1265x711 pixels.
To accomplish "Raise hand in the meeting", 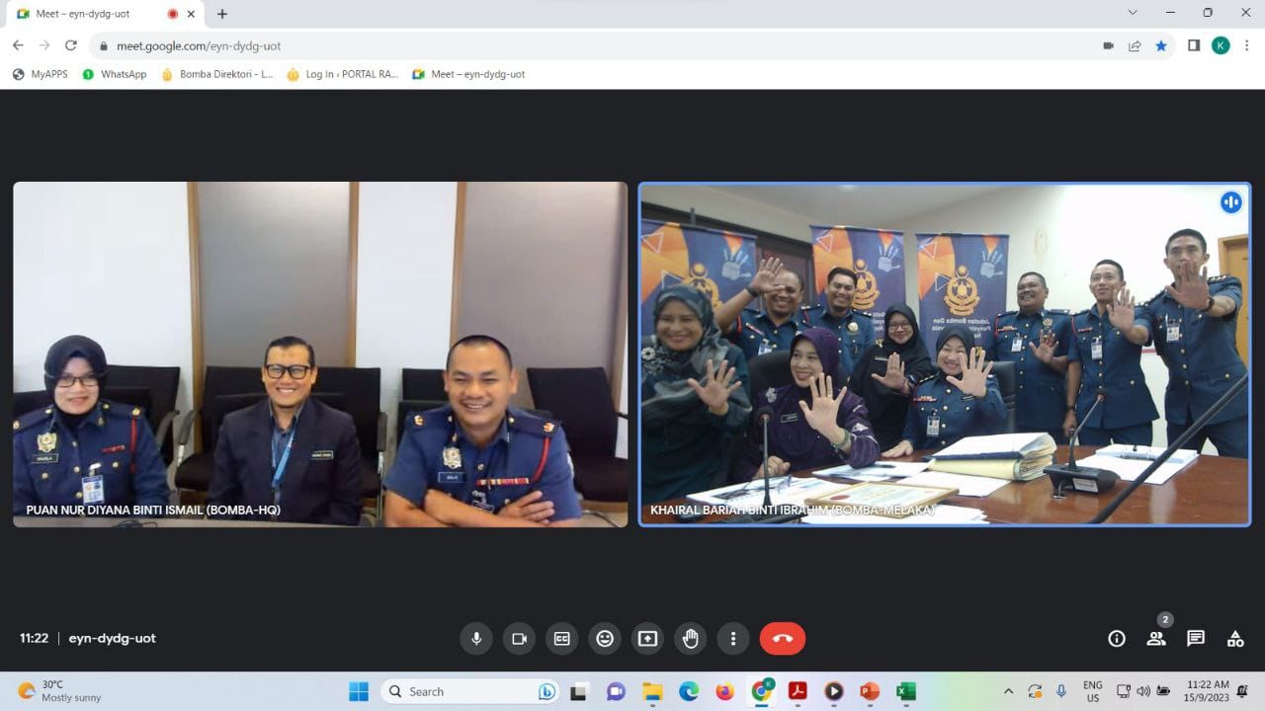I will click(691, 639).
